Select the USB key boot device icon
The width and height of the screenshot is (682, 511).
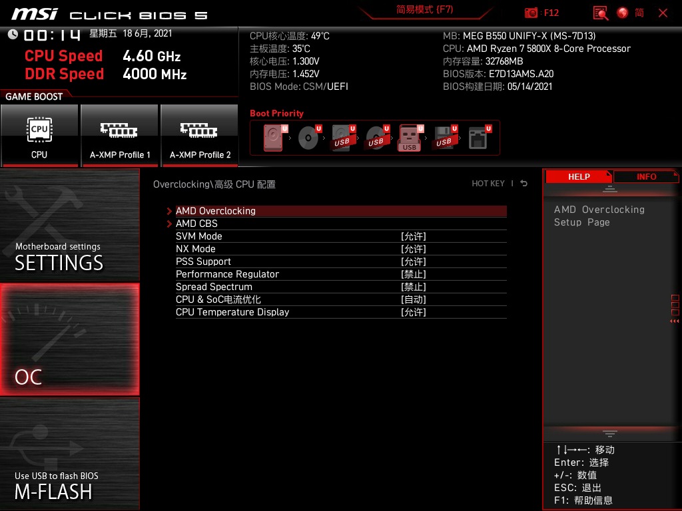(410, 138)
